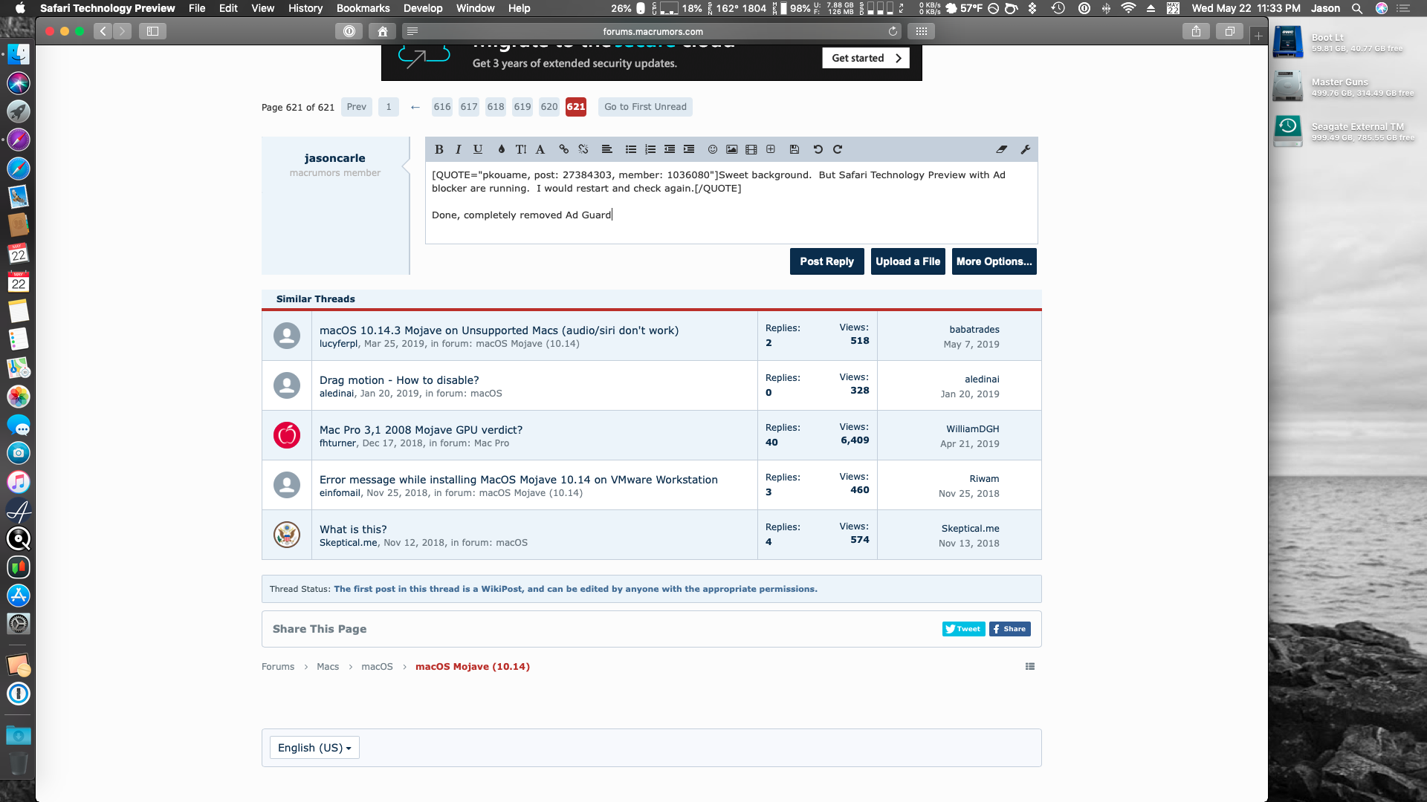Screen dimensions: 1427x802
Task: Open the Insert plus-box menu
Action: coord(771,149)
